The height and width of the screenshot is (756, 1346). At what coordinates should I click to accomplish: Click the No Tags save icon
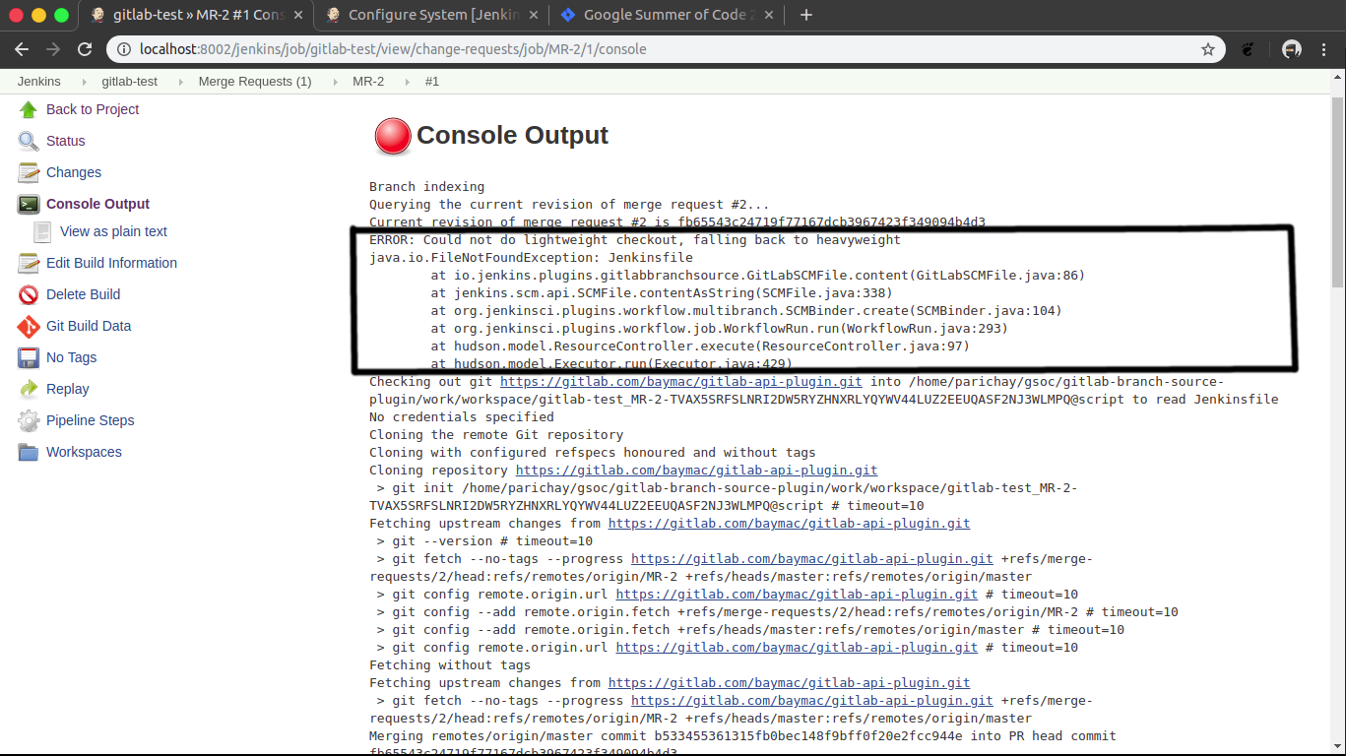(29, 357)
